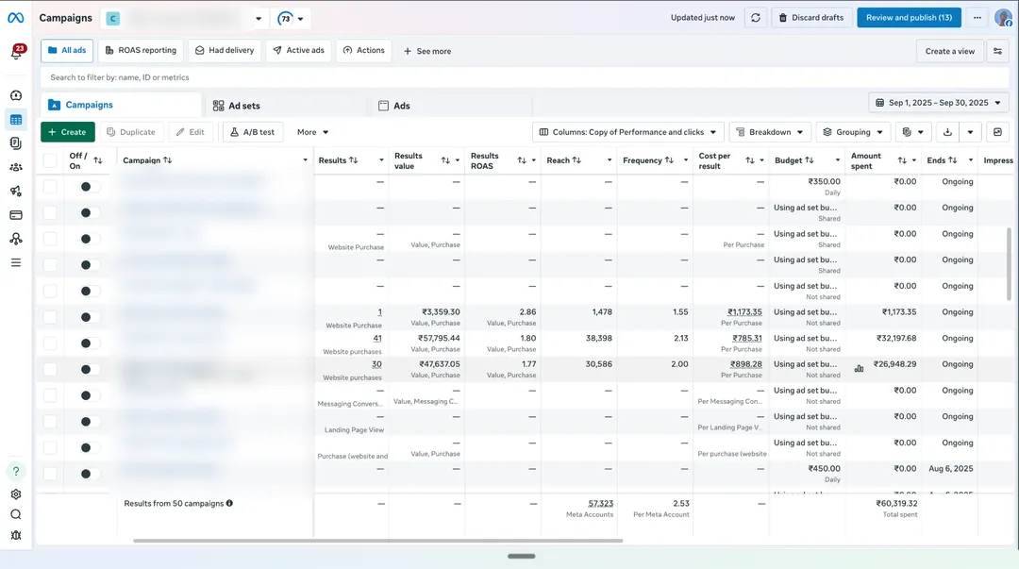Click the A/B test button
The width and height of the screenshot is (1019, 569).
coord(252,132)
